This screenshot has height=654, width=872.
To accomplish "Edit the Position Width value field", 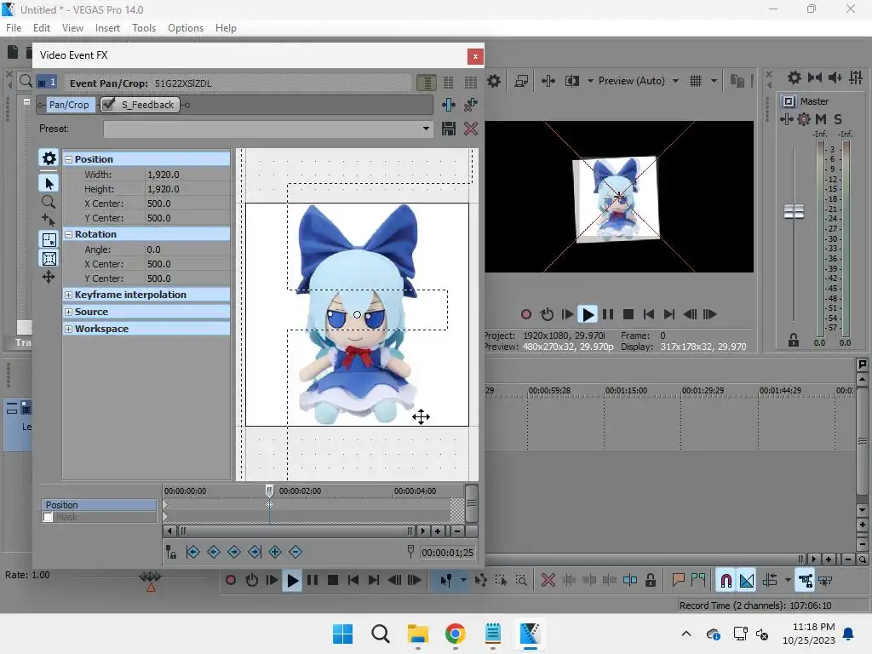I will pos(187,175).
